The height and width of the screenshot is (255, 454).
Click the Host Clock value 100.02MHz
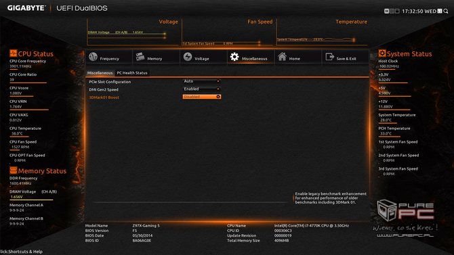pyautogui.click(x=389, y=66)
